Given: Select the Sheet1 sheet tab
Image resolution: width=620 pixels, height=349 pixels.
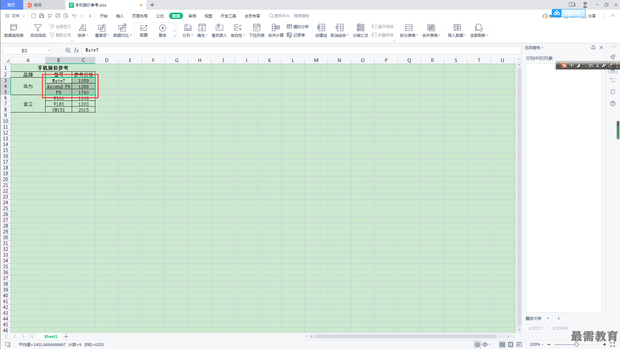Looking at the screenshot, I should pyautogui.click(x=51, y=336).
